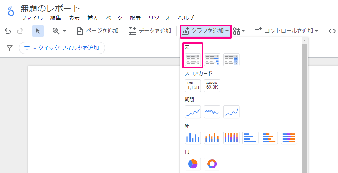Click the redo arrow icon
The image size is (338, 173).
click(x=20, y=31)
